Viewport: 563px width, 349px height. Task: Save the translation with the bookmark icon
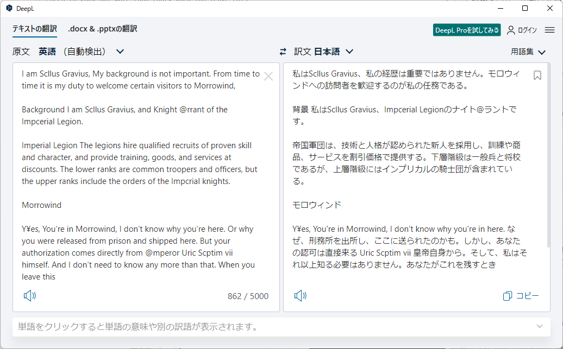tap(537, 76)
